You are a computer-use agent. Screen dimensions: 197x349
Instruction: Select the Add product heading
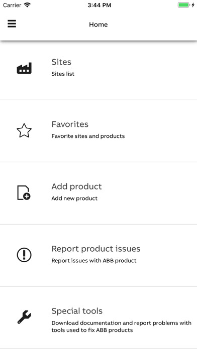pos(76,187)
